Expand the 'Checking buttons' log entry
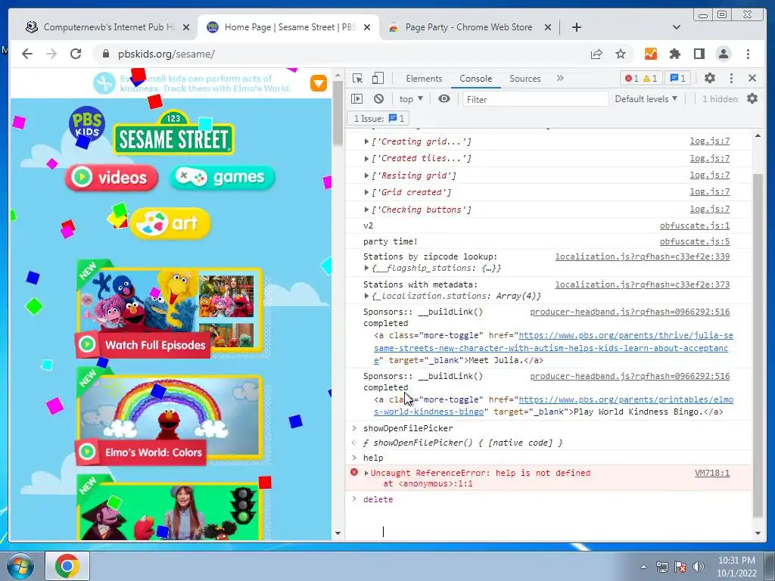Image resolution: width=775 pixels, height=581 pixels. coord(366,210)
